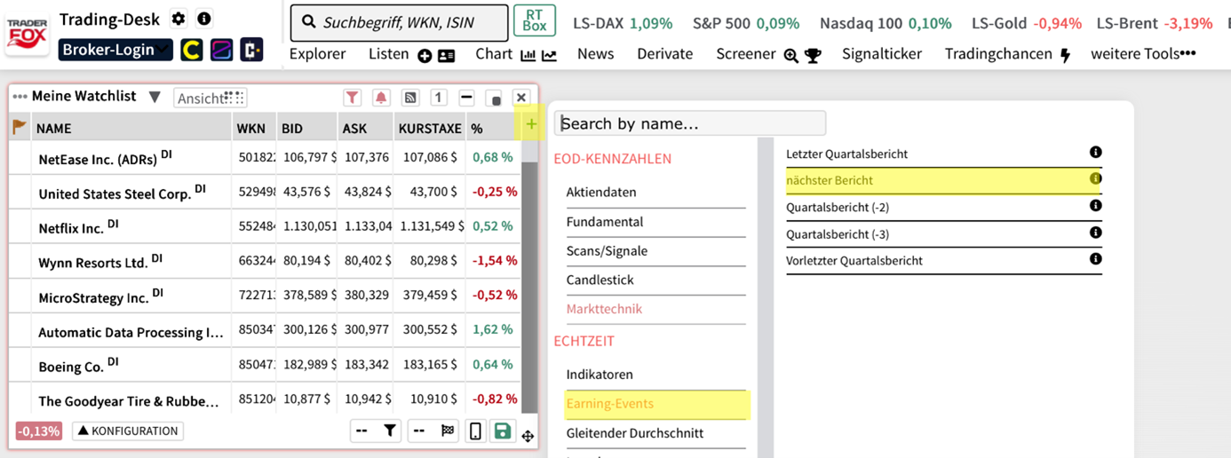Click the lightning icon beside Tradingchancen
1231x458 pixels.
1066,55
